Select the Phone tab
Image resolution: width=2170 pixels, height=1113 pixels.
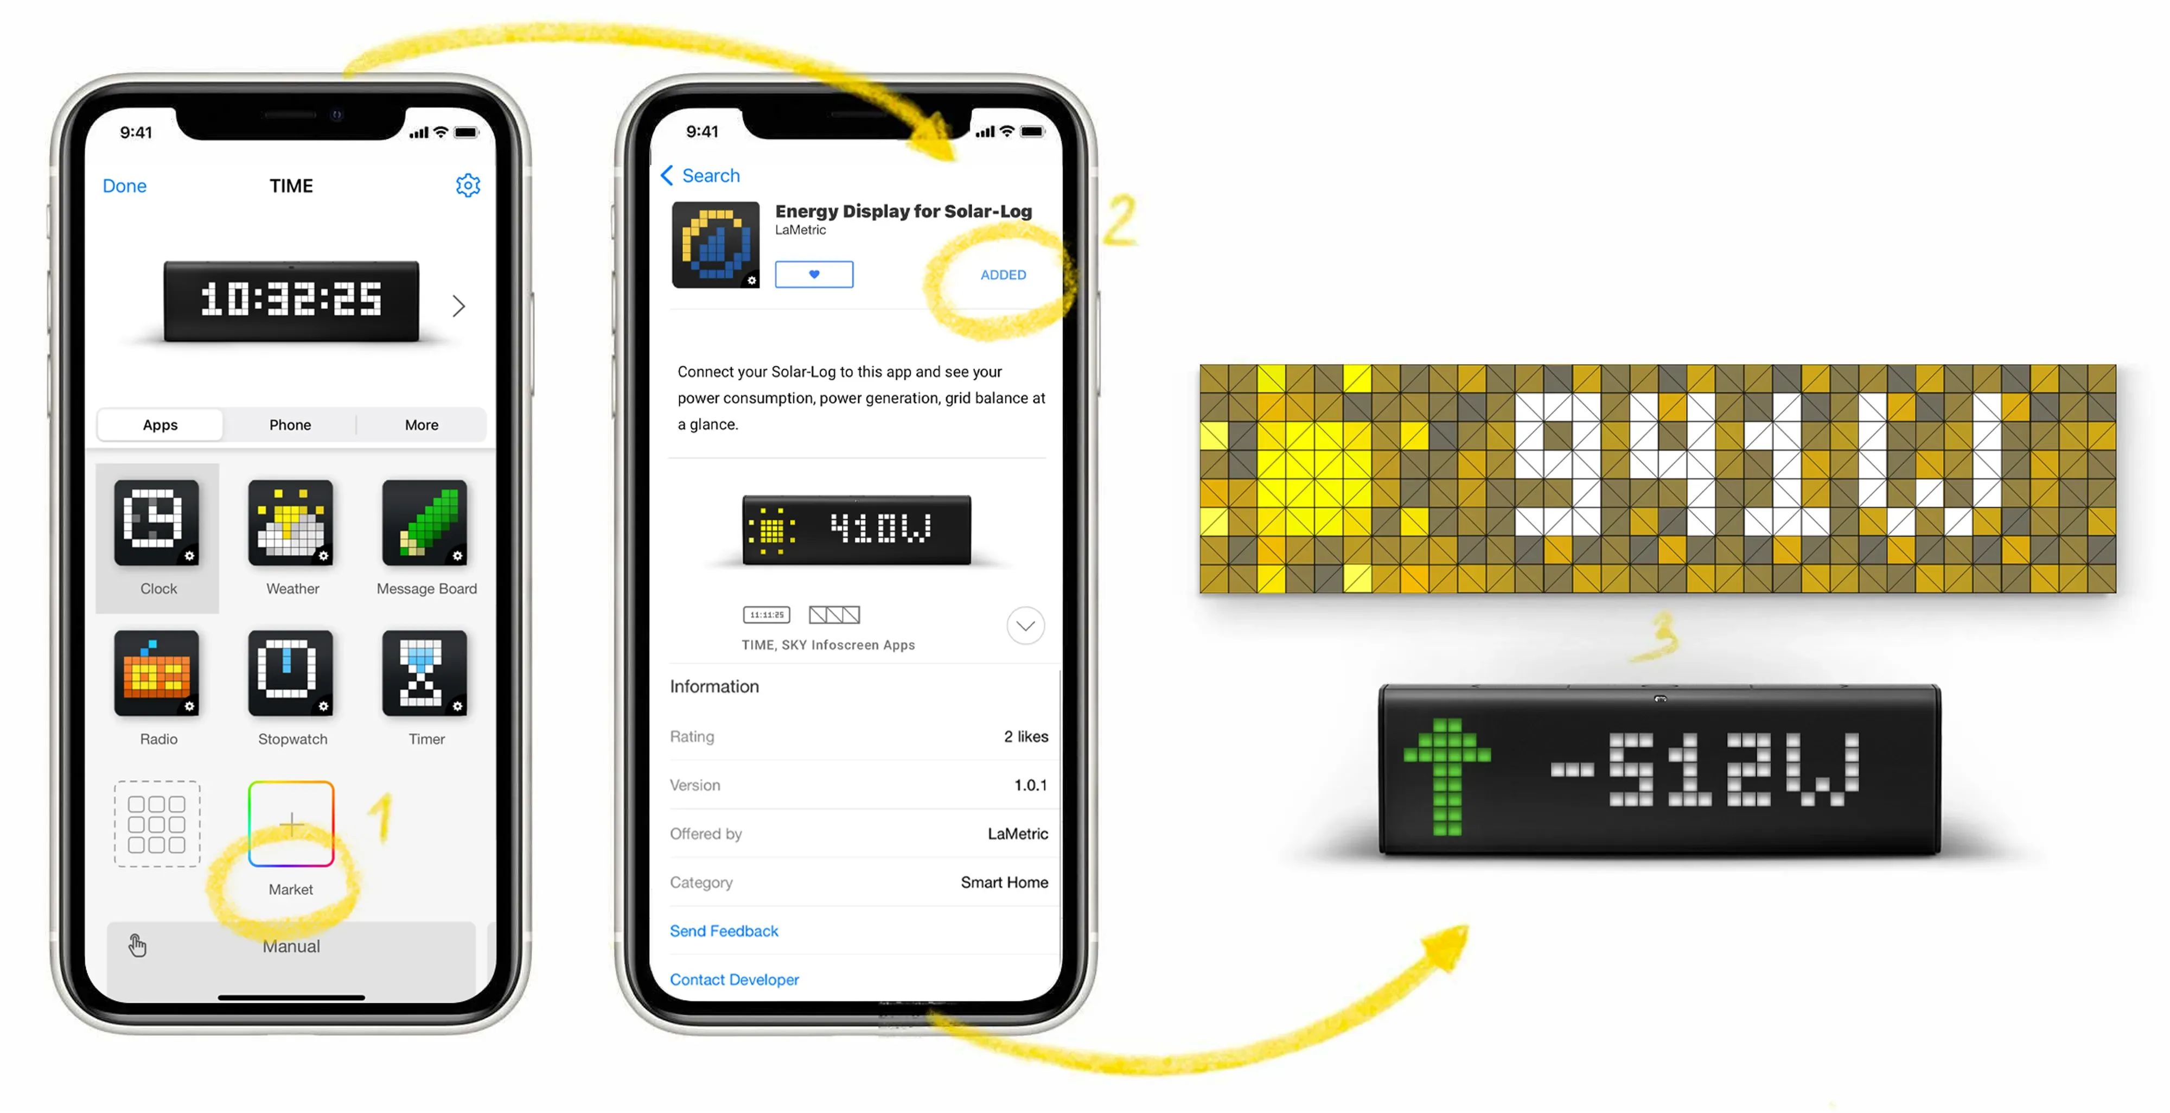pos(290,424)
